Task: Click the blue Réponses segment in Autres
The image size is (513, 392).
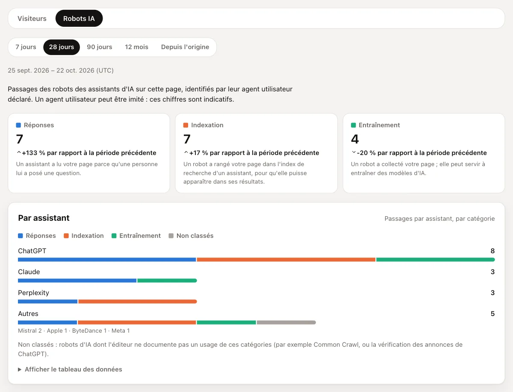Action: (x=47, y=322)
